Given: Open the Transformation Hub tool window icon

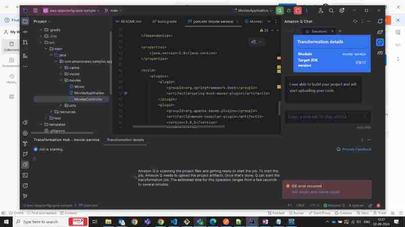Looking at the screenshot, I should click(25, 165).
